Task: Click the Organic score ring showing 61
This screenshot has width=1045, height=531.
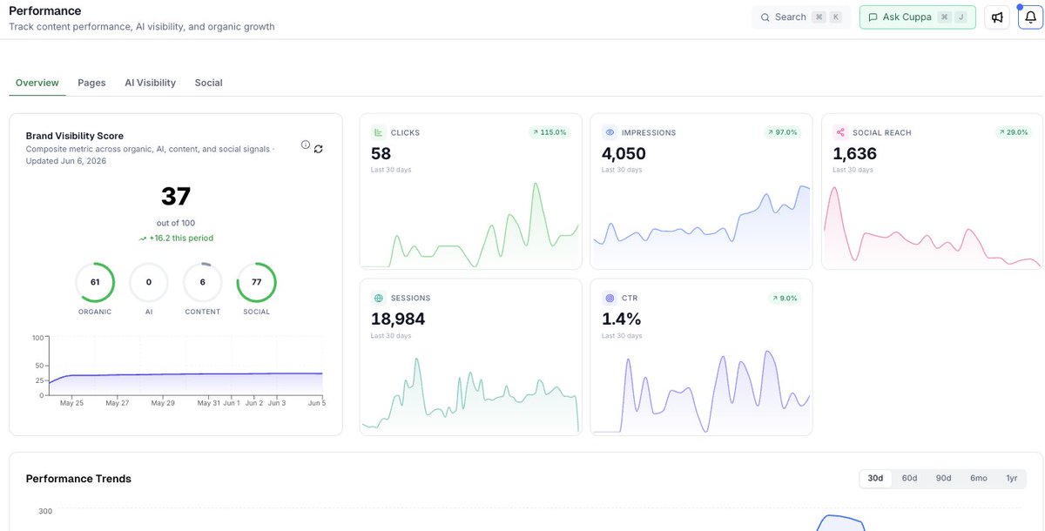Action: tap(95, 282)
